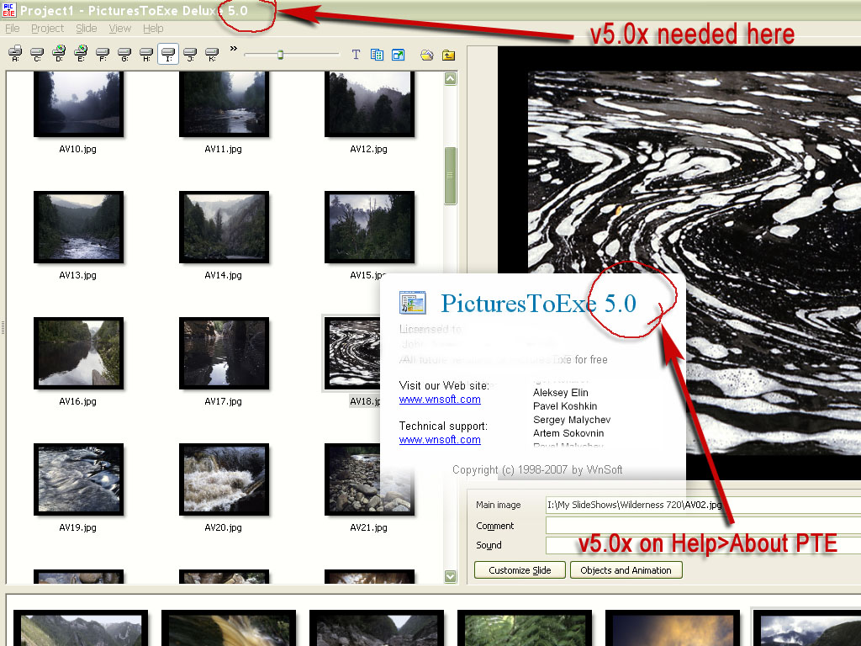The width and height of the screenshot is (861, 646).
Task: Select thumbnail AV12.jpg
Action: (x=370, y=103)
